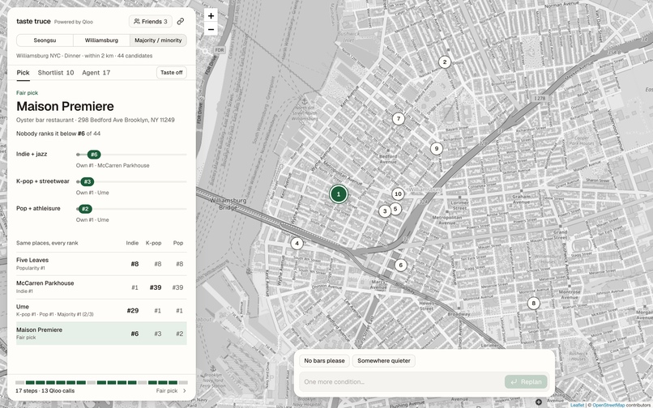Select the McCarren Parkhouse row
Screen dimensions: 653x408
101,287
